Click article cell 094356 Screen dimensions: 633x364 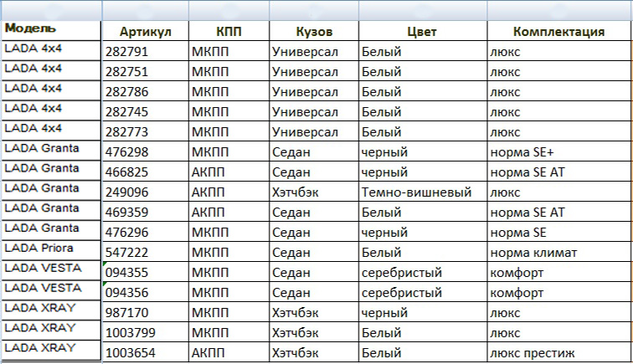(x=146, y=292)
